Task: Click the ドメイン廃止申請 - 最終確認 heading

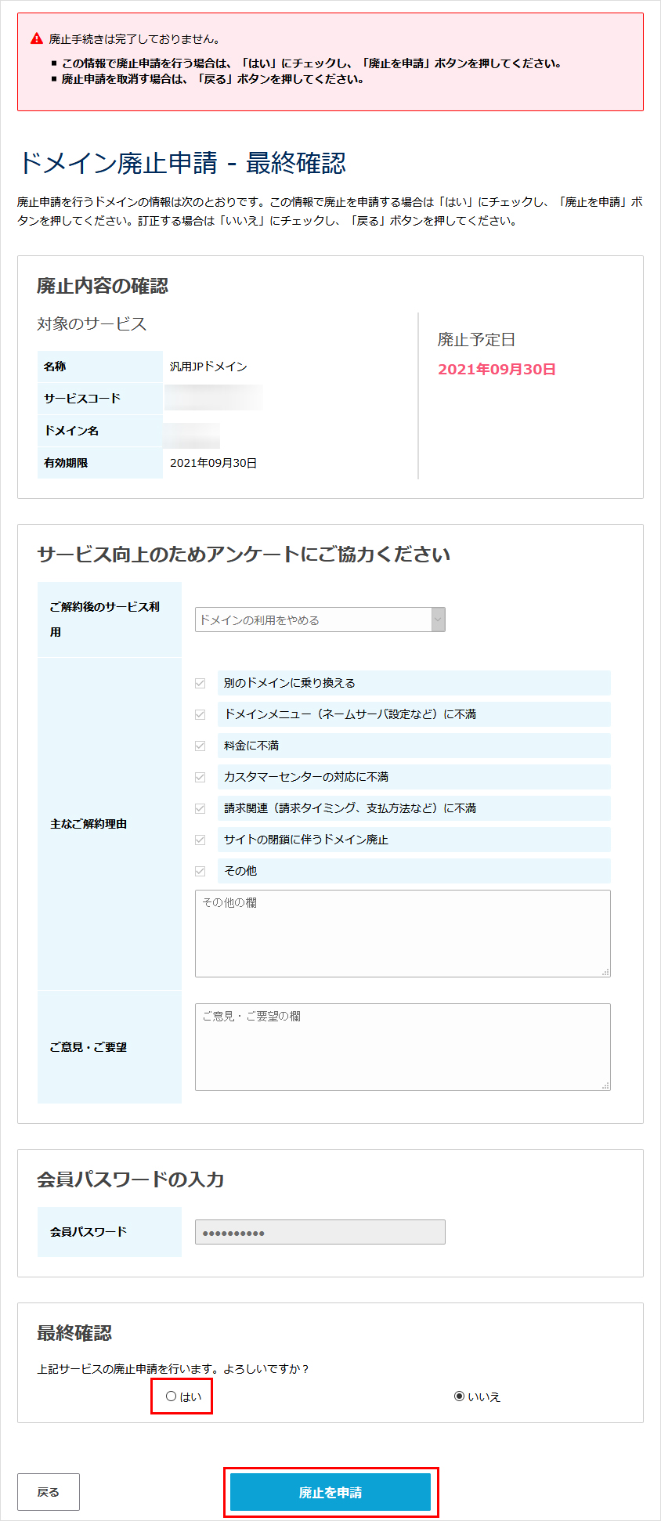Action: click(x=182, y=163)
